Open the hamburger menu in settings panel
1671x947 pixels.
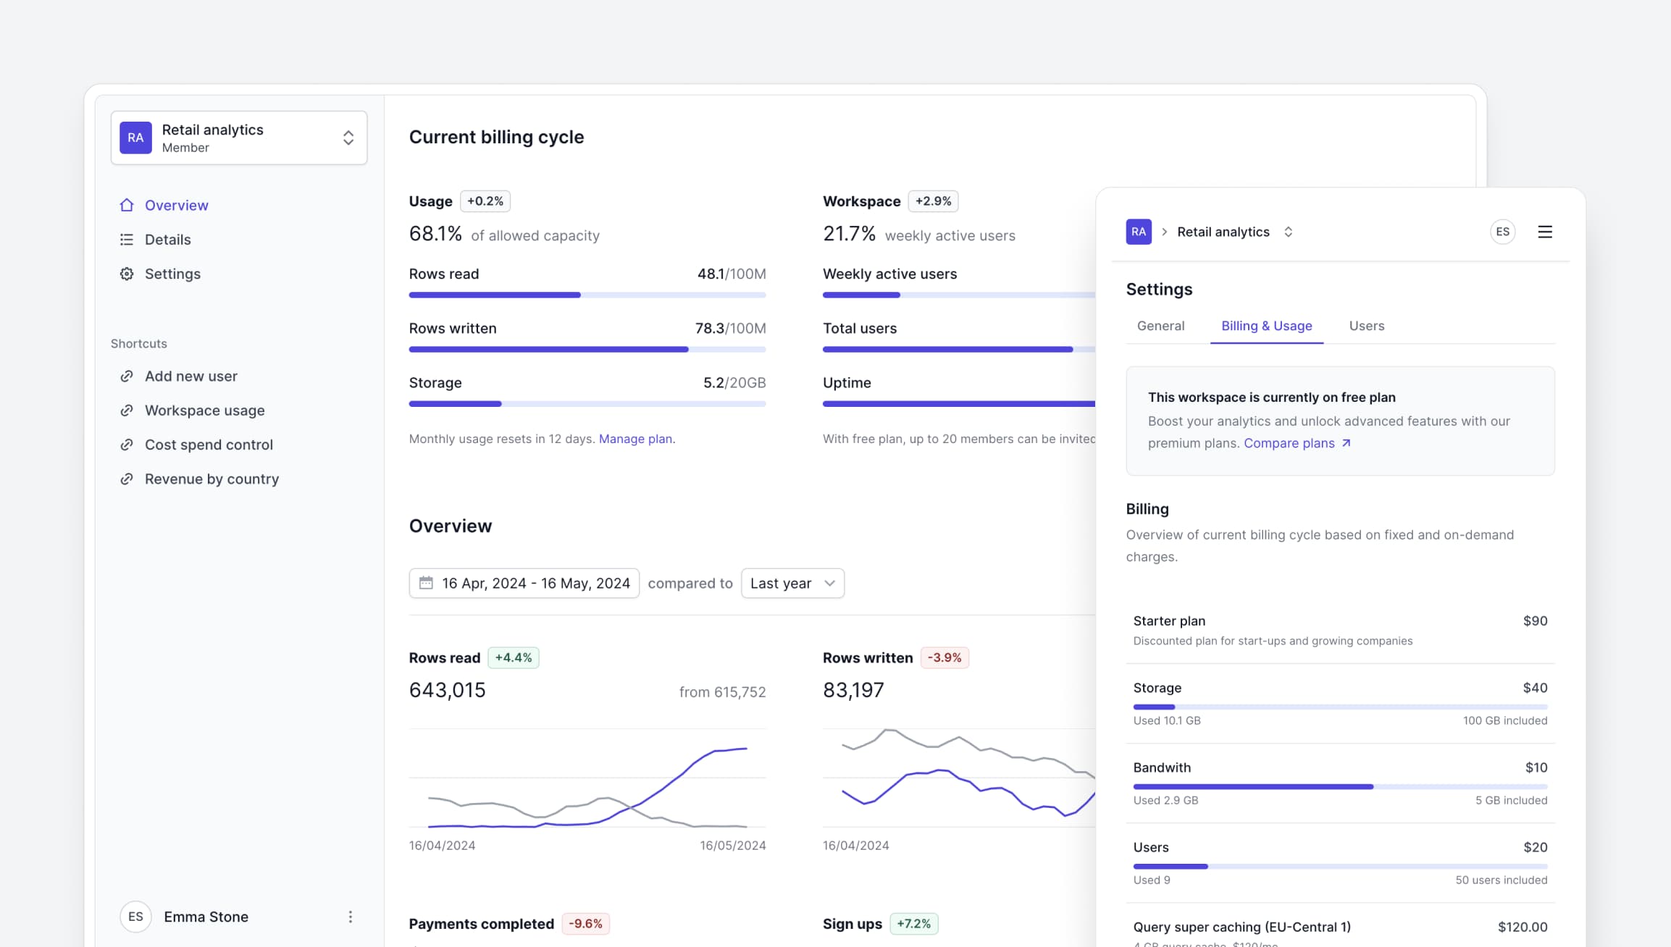pyautogui.click(x=1545, y=232)
